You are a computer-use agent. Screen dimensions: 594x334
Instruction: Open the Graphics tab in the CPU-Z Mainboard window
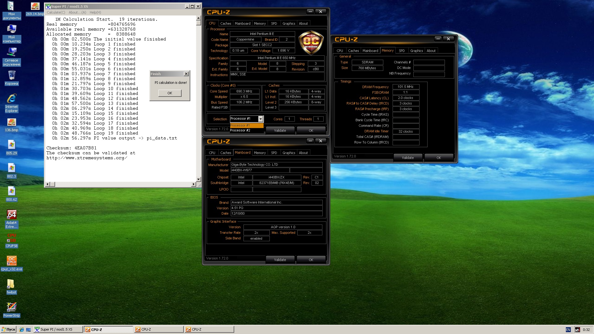(289, 153)
